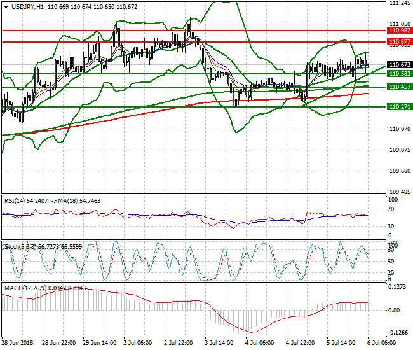Viewport: 413px width, 350px height.
Task: Click the 0.1273 MACD scale value
Action: coord(398,286)
